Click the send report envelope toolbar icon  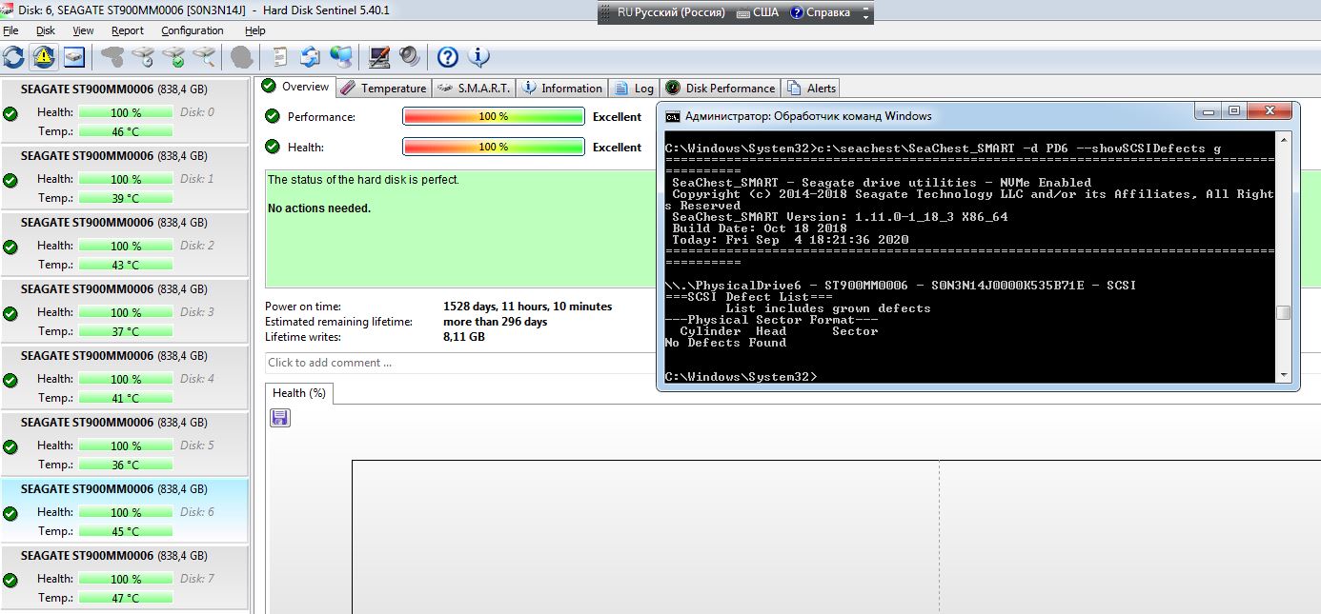pos(310,57)
